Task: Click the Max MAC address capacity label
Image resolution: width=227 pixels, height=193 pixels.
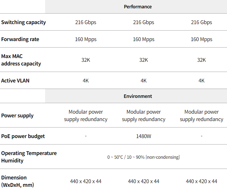Action: tap(21, 60)
